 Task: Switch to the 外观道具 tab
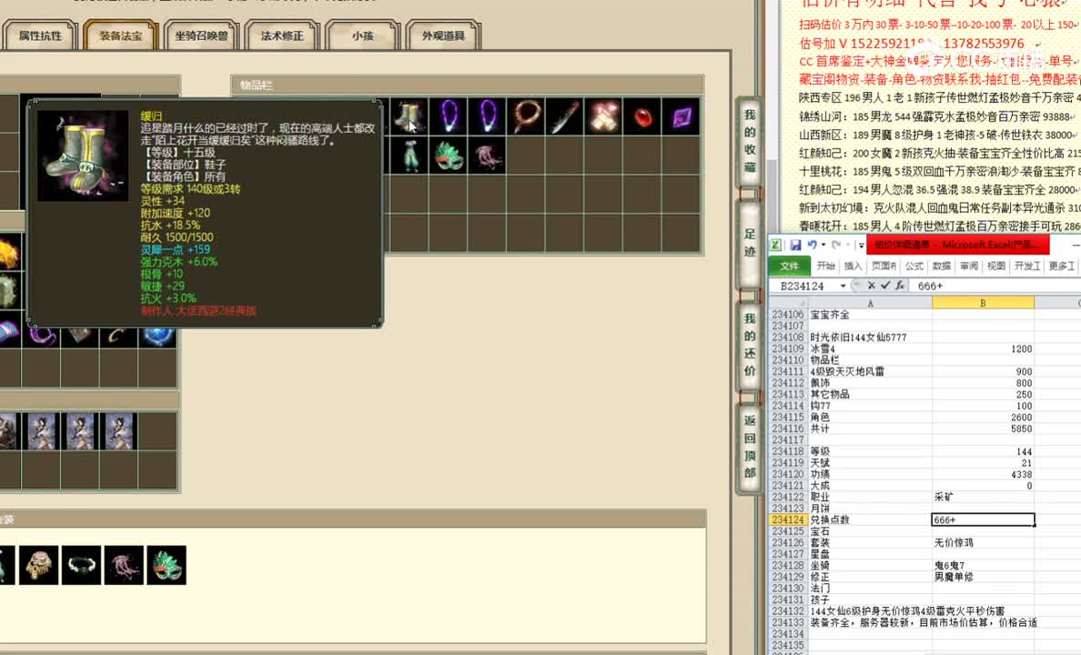443,35
